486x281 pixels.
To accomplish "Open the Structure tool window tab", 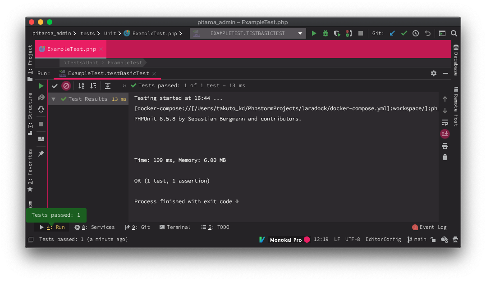I will [30, 113].
